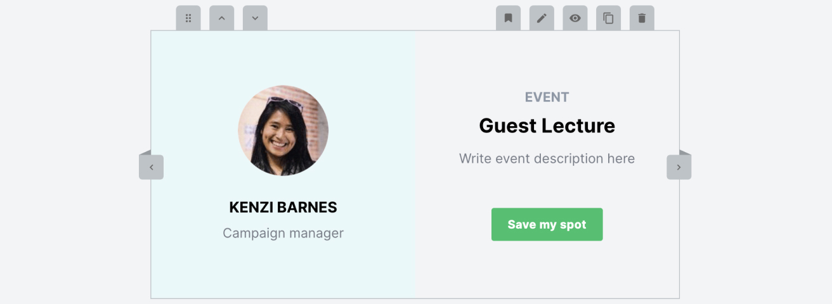The height and width of the screenshot is (304, 832).
Task: Grab the block drag handle icon
Action: [188, 18]
